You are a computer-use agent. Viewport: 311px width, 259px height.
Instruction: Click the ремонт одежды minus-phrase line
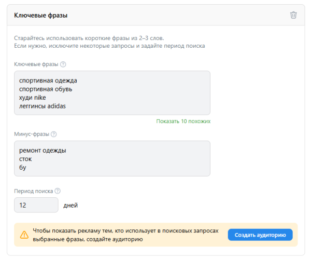coord(43,151)
